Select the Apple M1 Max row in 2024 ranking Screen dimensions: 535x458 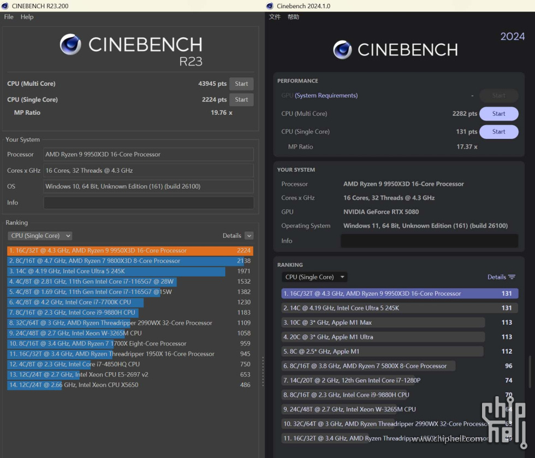(x=400, y=323)
